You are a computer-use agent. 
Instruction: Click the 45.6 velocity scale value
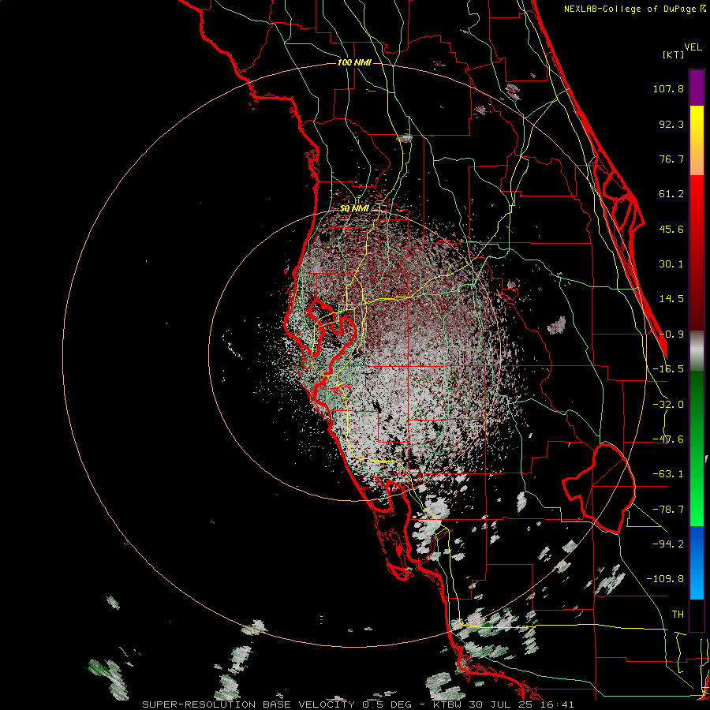click(671, 229)
